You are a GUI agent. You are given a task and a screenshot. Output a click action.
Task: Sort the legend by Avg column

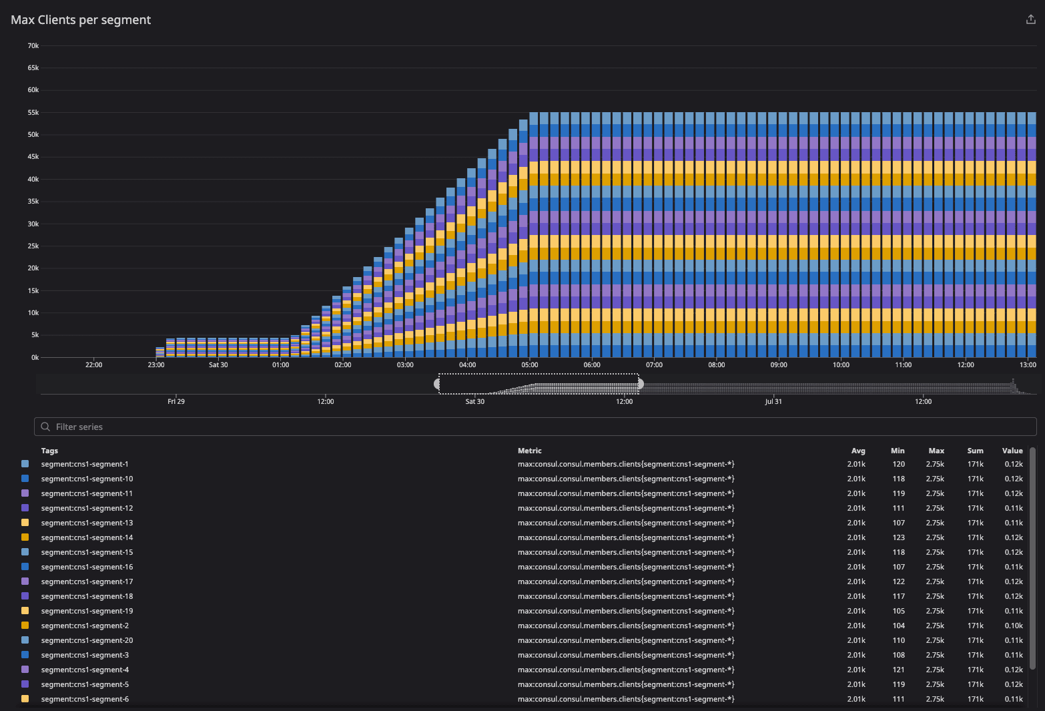pos(858,451)
